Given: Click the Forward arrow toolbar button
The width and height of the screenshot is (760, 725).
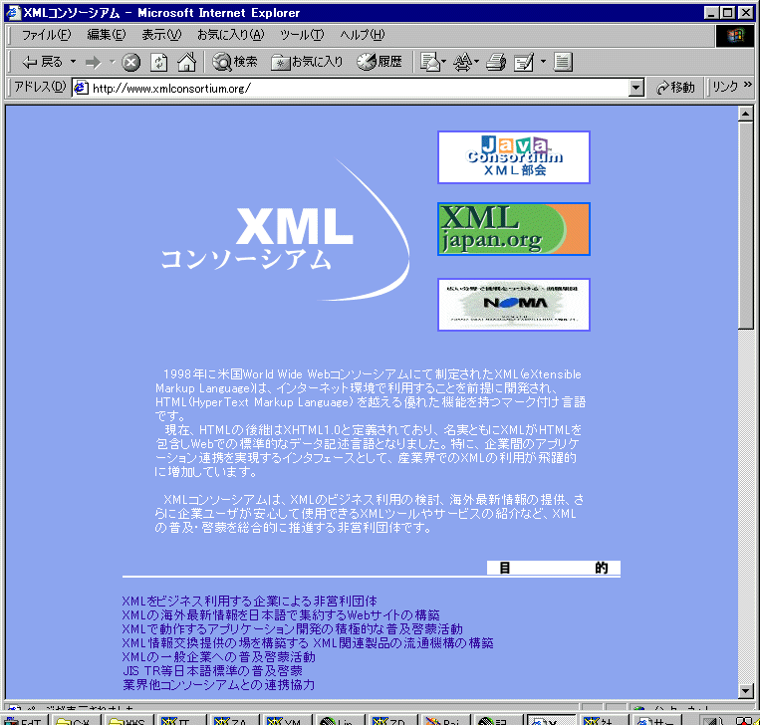Looking at the screenshot, I should click(93, 62).
